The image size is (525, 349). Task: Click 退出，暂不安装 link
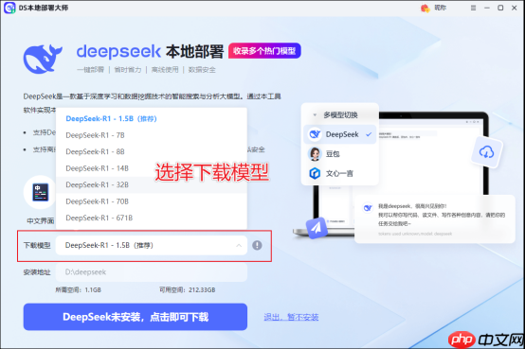pos(291,317)
